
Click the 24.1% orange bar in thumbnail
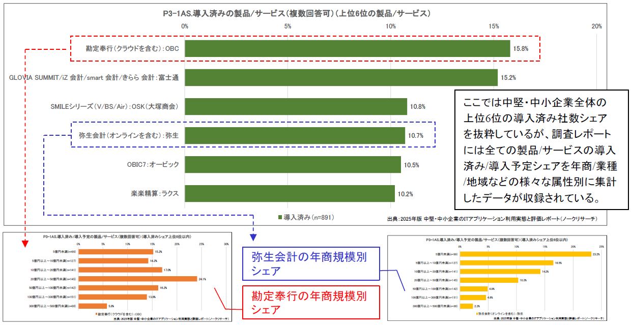pyautogui.click(x=137, y=279)
